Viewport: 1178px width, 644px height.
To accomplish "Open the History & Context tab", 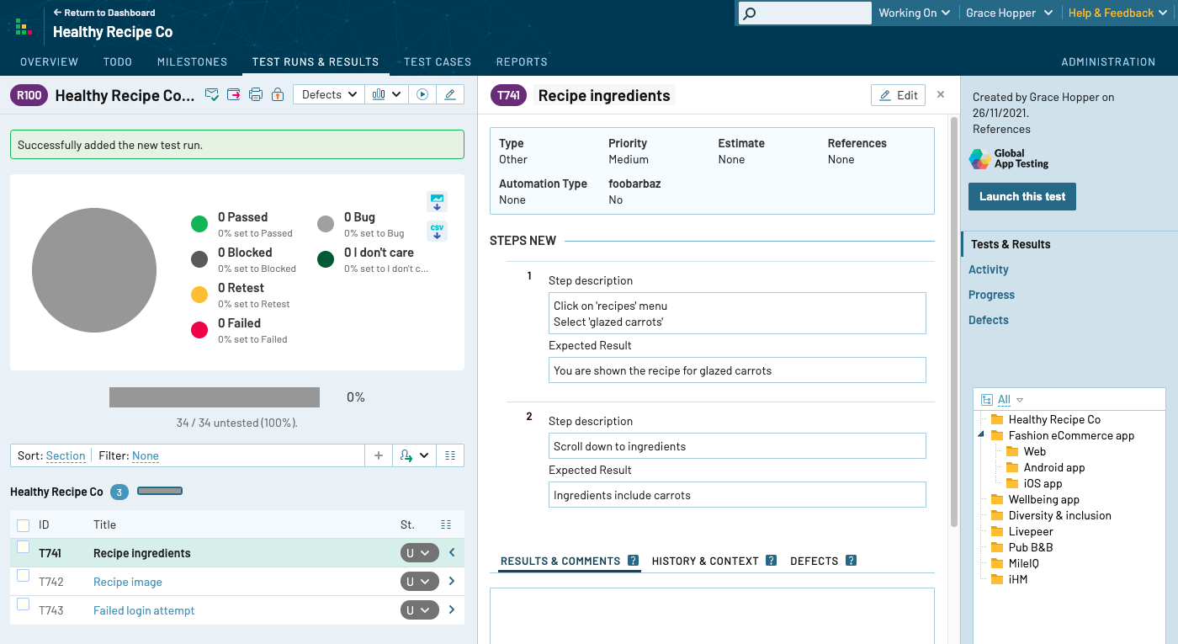I will (705, 561).
